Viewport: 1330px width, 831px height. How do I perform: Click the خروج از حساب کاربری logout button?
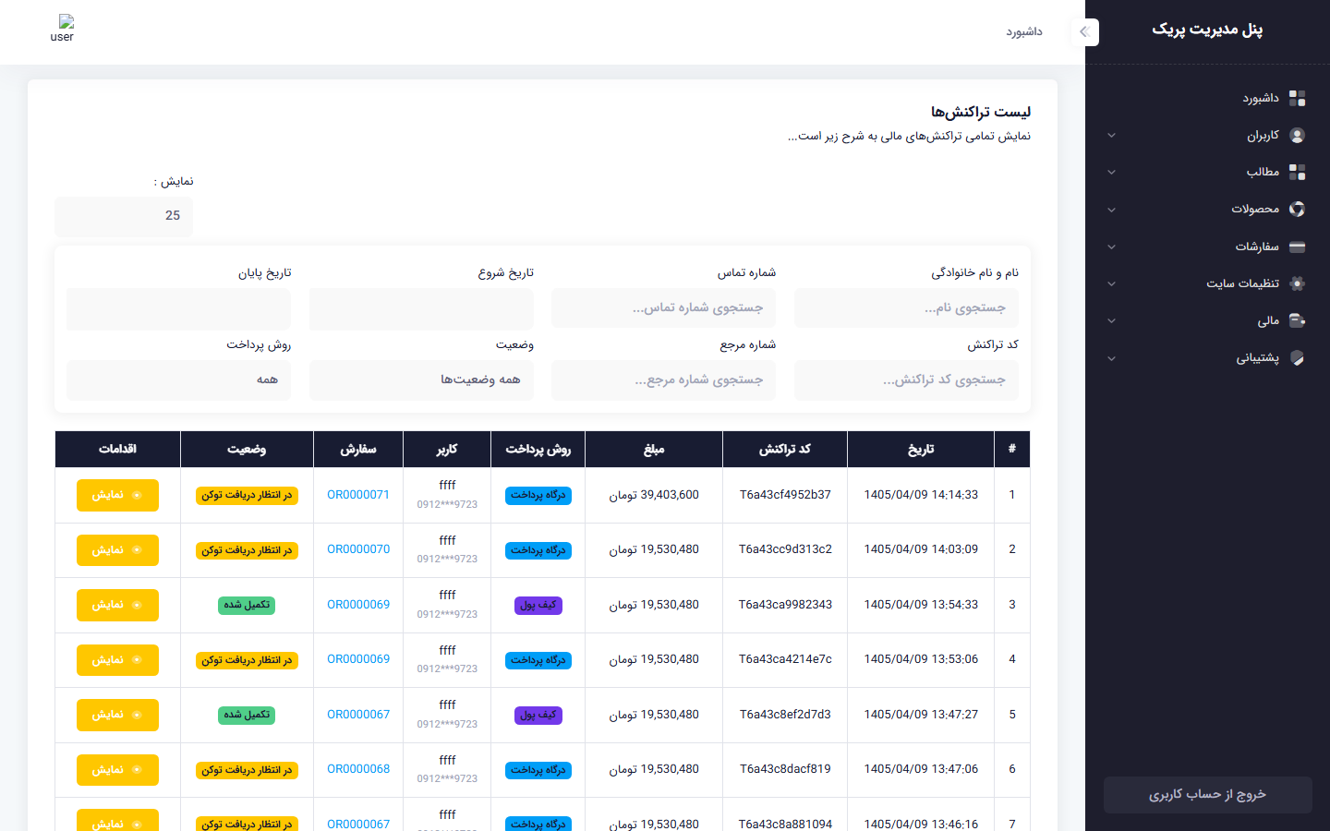[x=1207, y=795]
